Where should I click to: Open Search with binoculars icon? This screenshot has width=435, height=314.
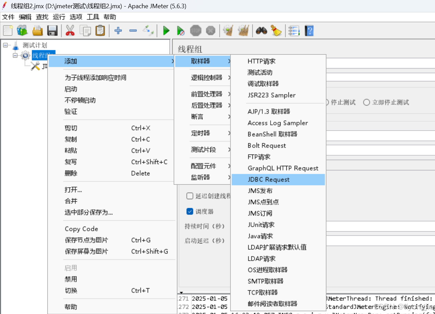pos(261,31)
